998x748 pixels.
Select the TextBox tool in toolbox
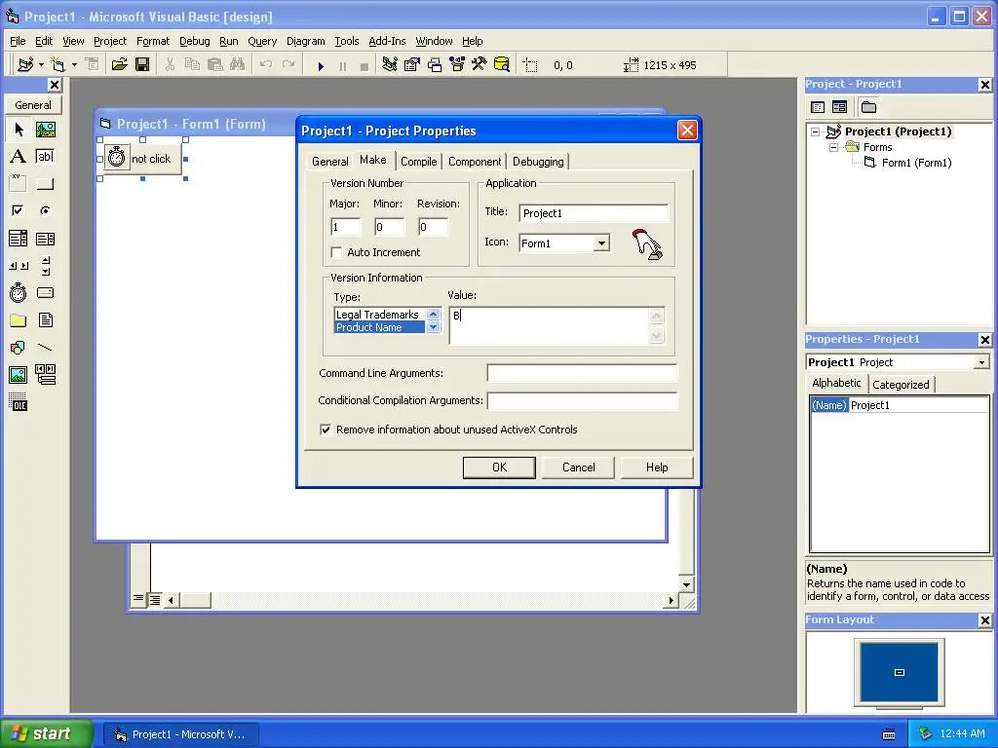[x=45, y=157]
